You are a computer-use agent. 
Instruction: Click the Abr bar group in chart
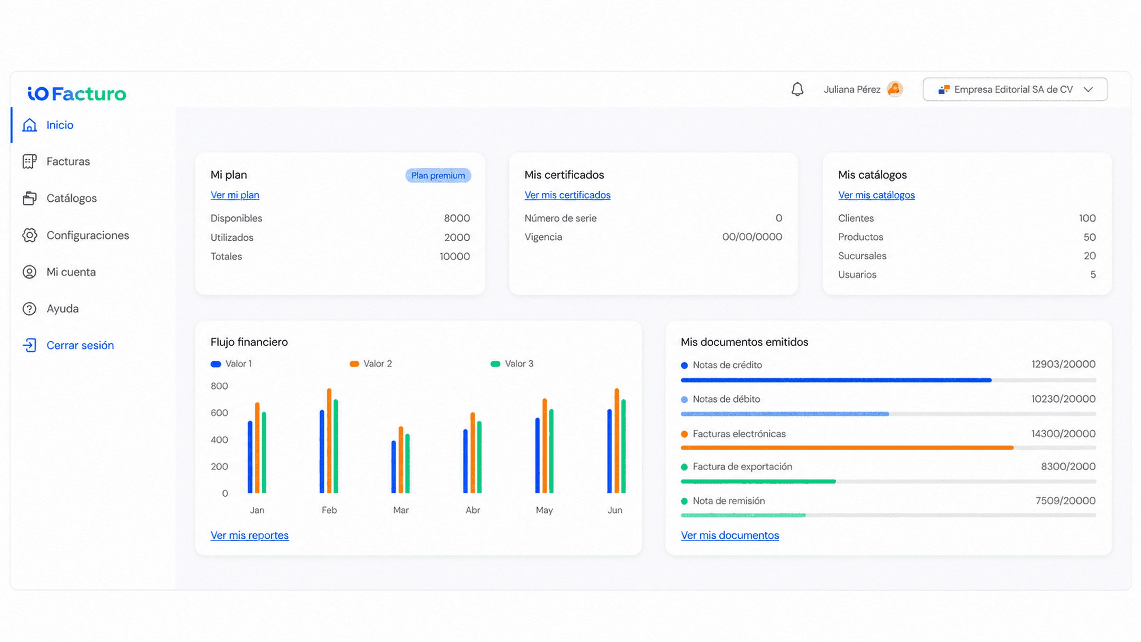pyautogui.click(x=472, y=453)
